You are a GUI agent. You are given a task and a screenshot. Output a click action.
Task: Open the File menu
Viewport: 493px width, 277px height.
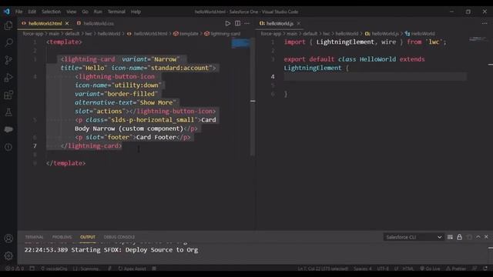(18, 12)
